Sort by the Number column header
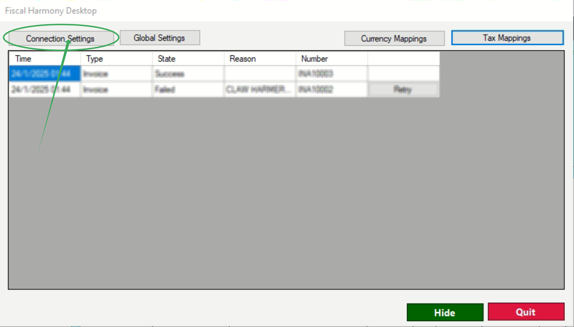The width and height of the screenshot is (574, 327). (331, 59)
